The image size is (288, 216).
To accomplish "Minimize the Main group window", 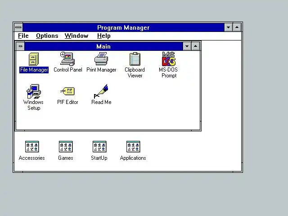I will tap(187, 46).
